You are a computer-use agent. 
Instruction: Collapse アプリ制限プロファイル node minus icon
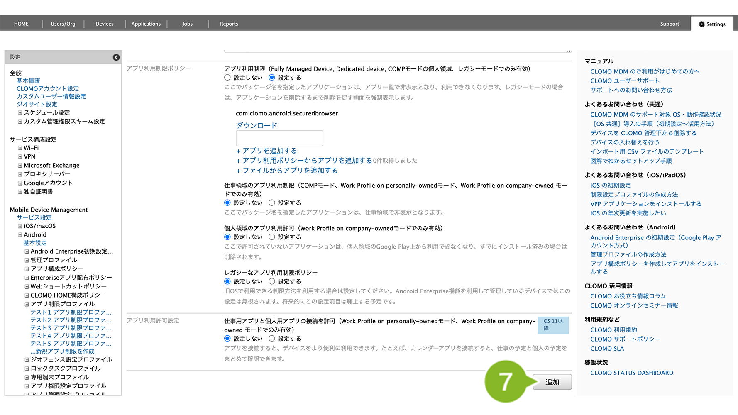coord(27,304)
